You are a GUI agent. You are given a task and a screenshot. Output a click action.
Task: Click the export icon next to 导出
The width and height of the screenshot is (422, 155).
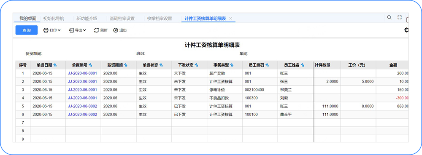coord(71,30)
